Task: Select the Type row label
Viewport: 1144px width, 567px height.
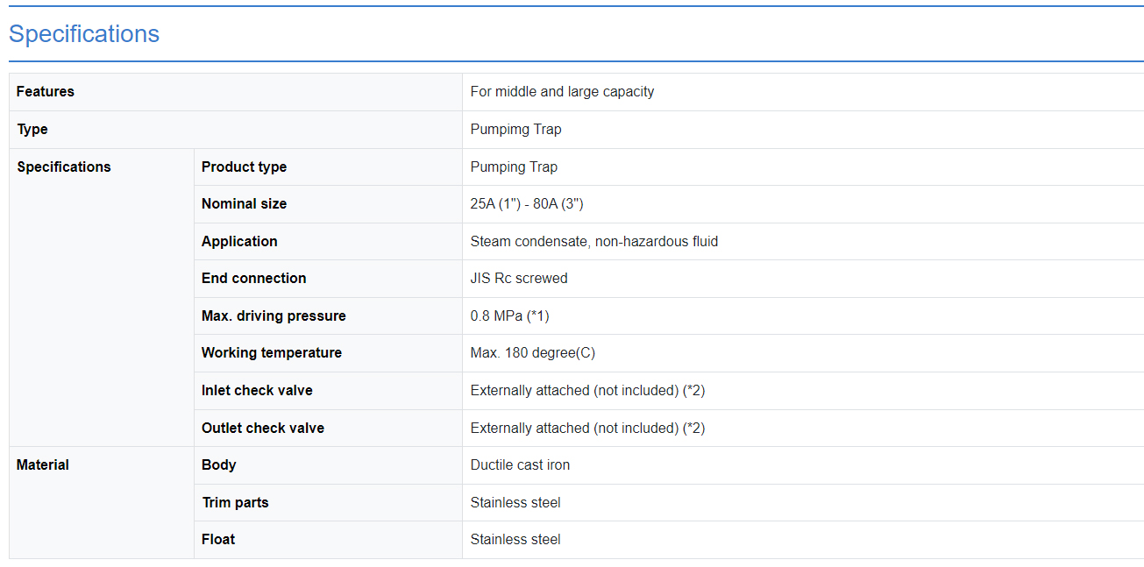Action: (x=32, y=130)
